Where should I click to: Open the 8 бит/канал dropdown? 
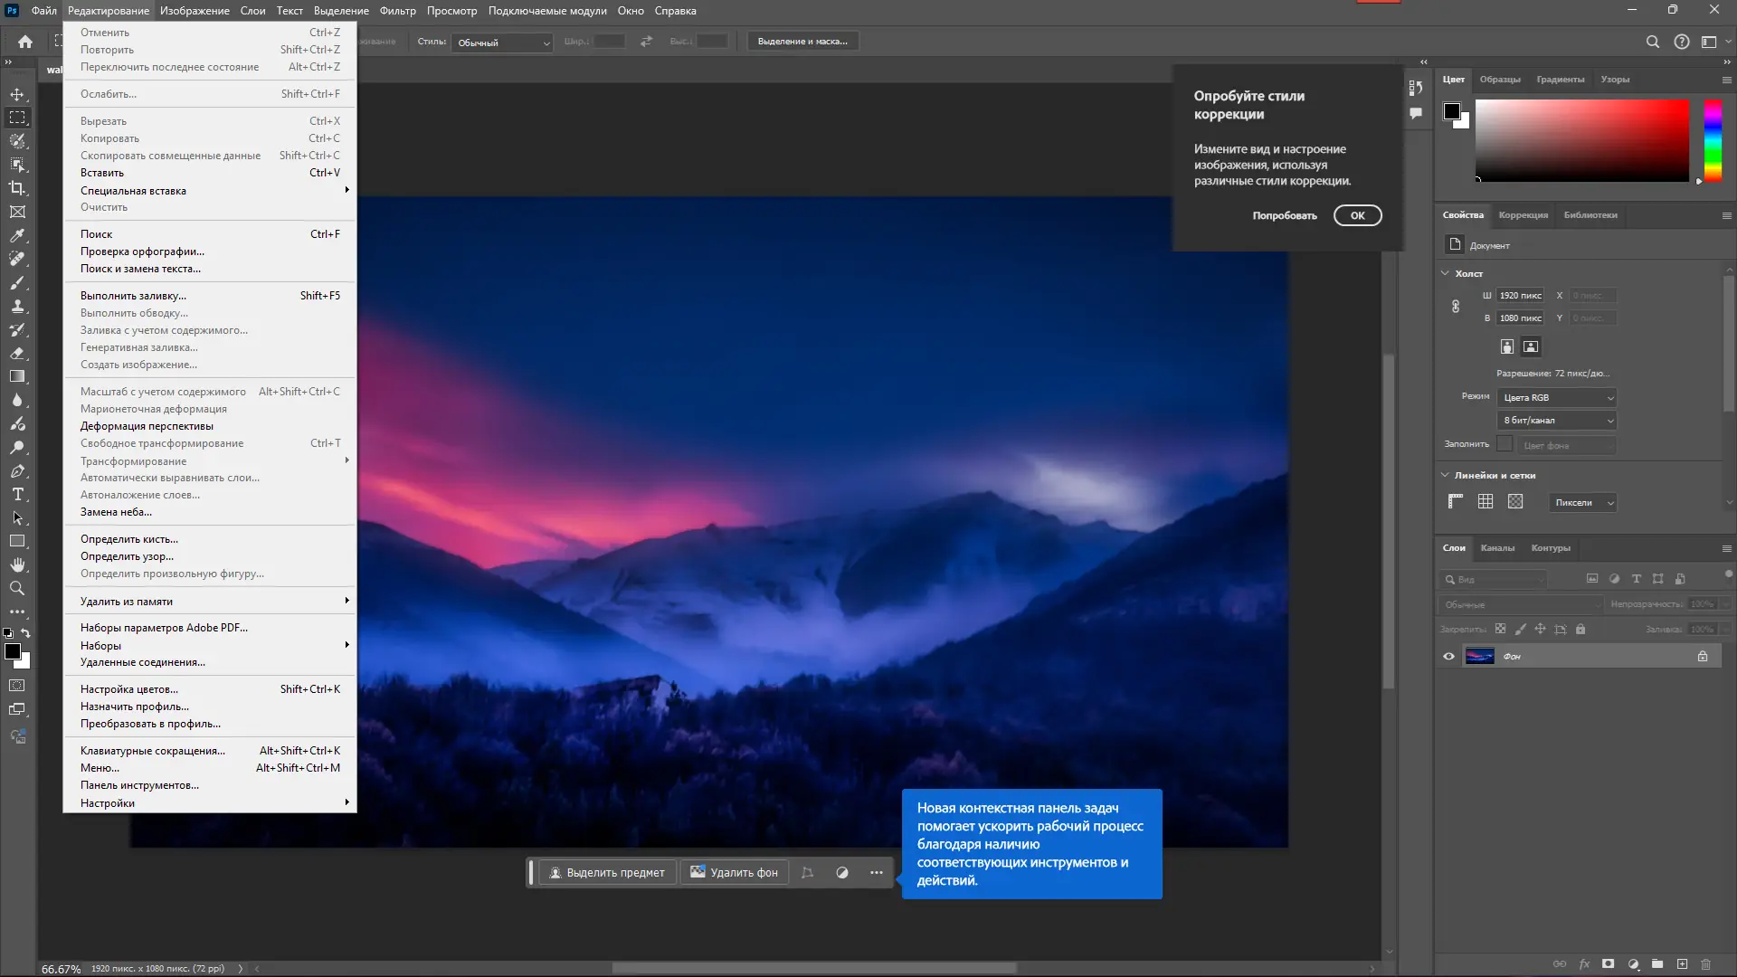click(1557, 421)
